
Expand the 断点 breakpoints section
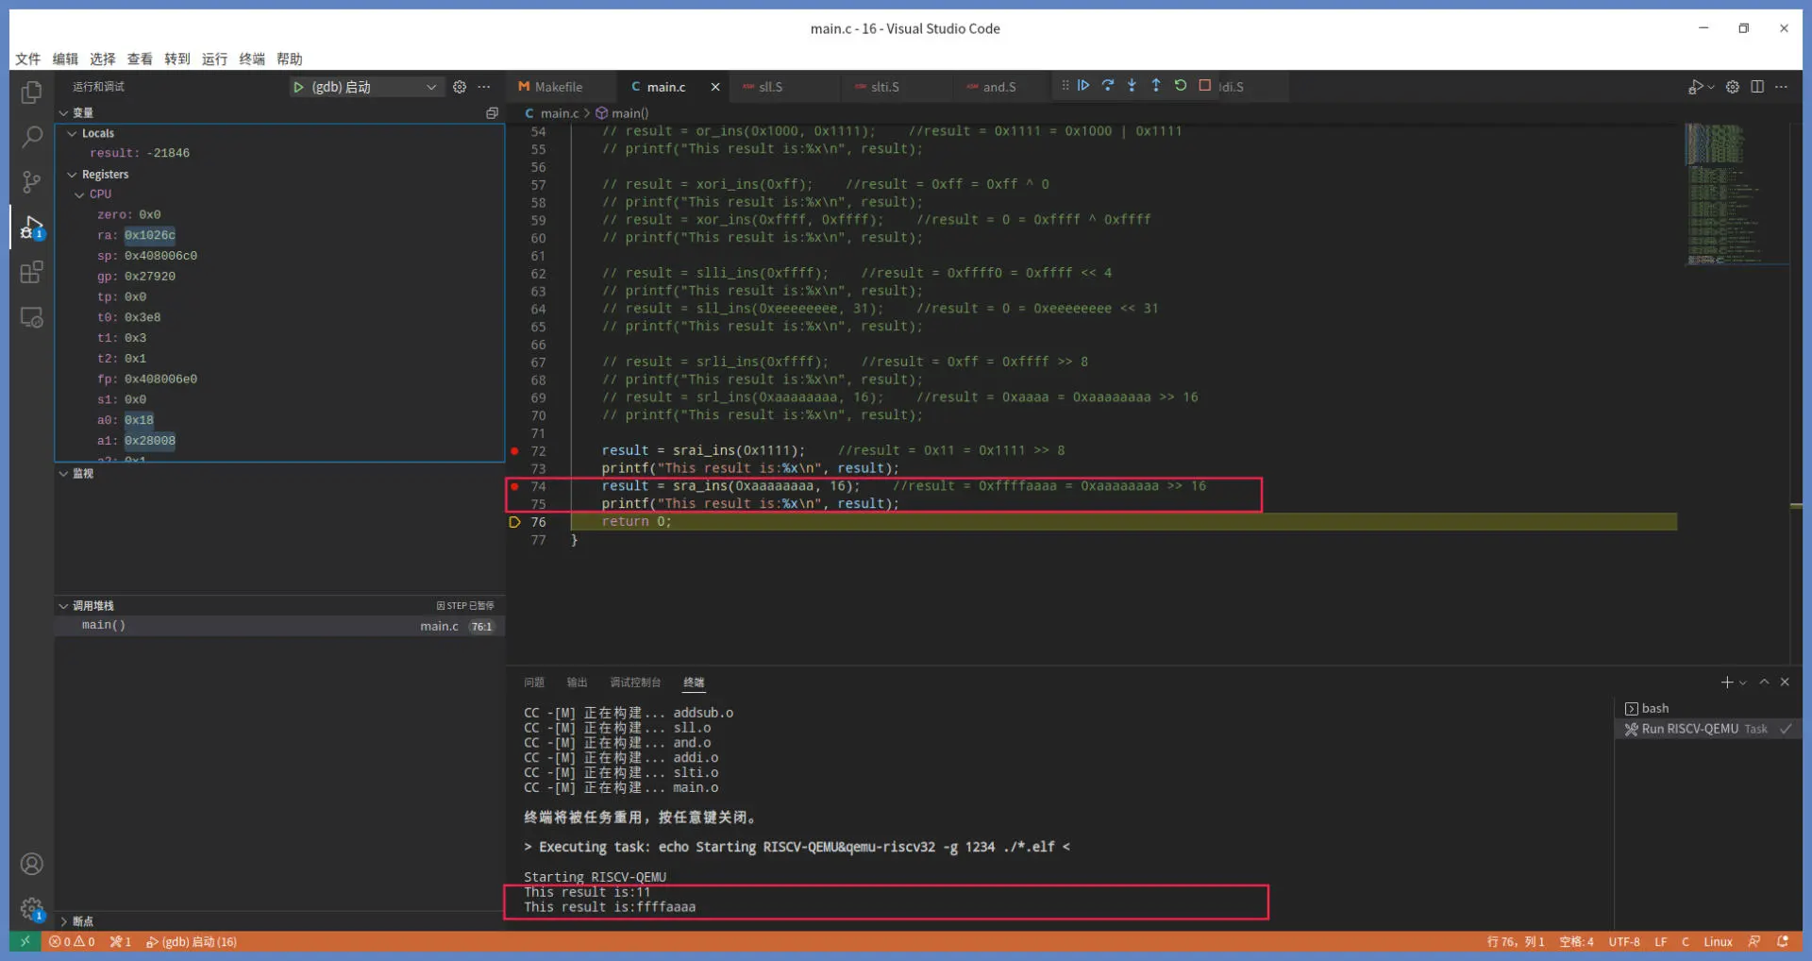(63, 921)
